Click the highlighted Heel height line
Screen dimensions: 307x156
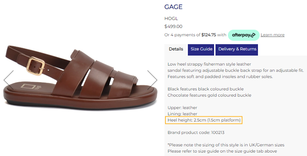tap(204, 120)
